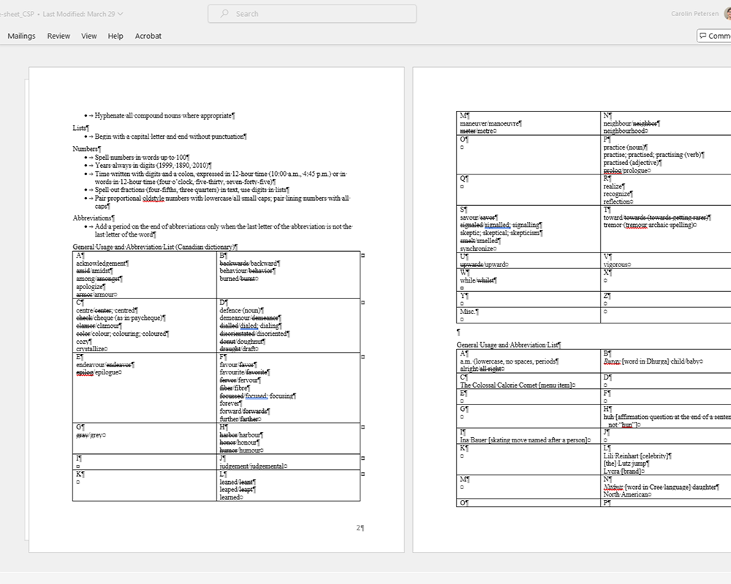Click 'The Colossal Calorie Comet [menu item]'
Viewport: 731px width, 584px height.
coord(516,385)
